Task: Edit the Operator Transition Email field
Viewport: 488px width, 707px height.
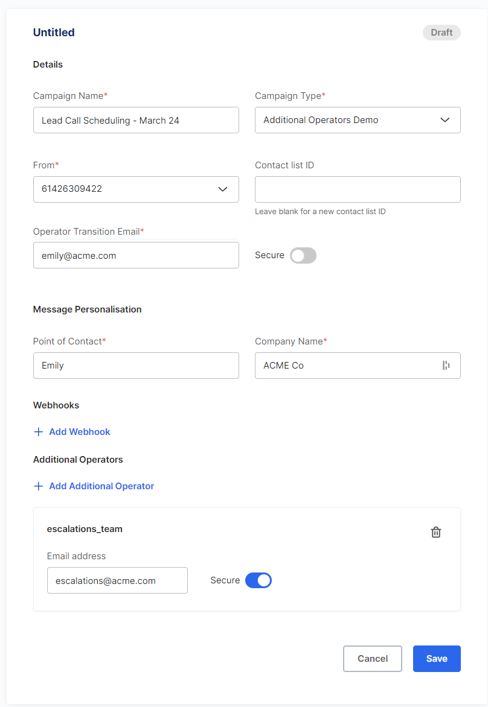Action: coord(136,255)
